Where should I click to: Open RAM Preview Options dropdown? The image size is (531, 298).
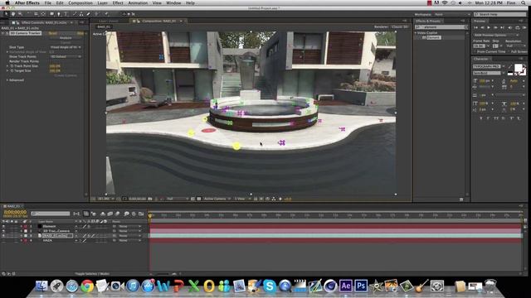[x=496, y=35]
